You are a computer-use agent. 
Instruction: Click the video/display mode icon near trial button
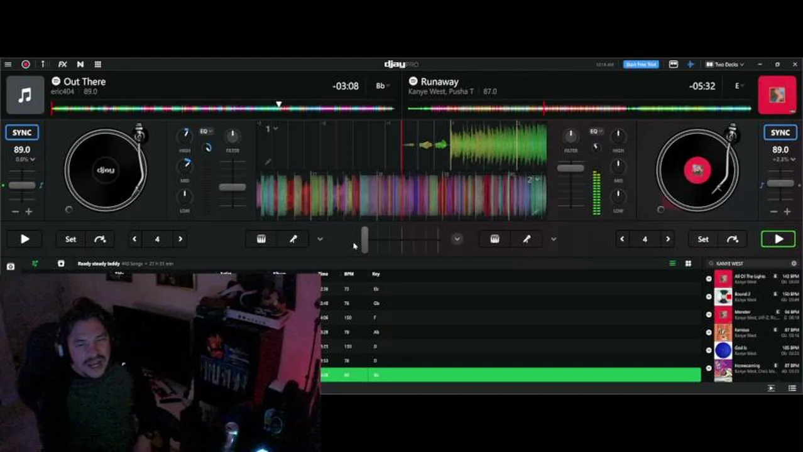[x=673, y=64]
